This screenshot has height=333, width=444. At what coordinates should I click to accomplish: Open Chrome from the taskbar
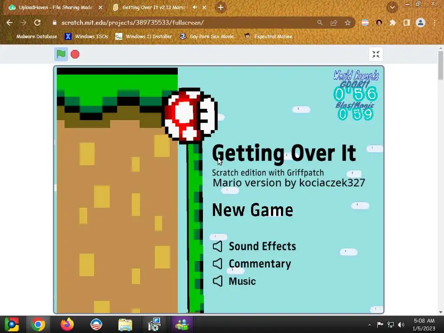pos(38,324)
